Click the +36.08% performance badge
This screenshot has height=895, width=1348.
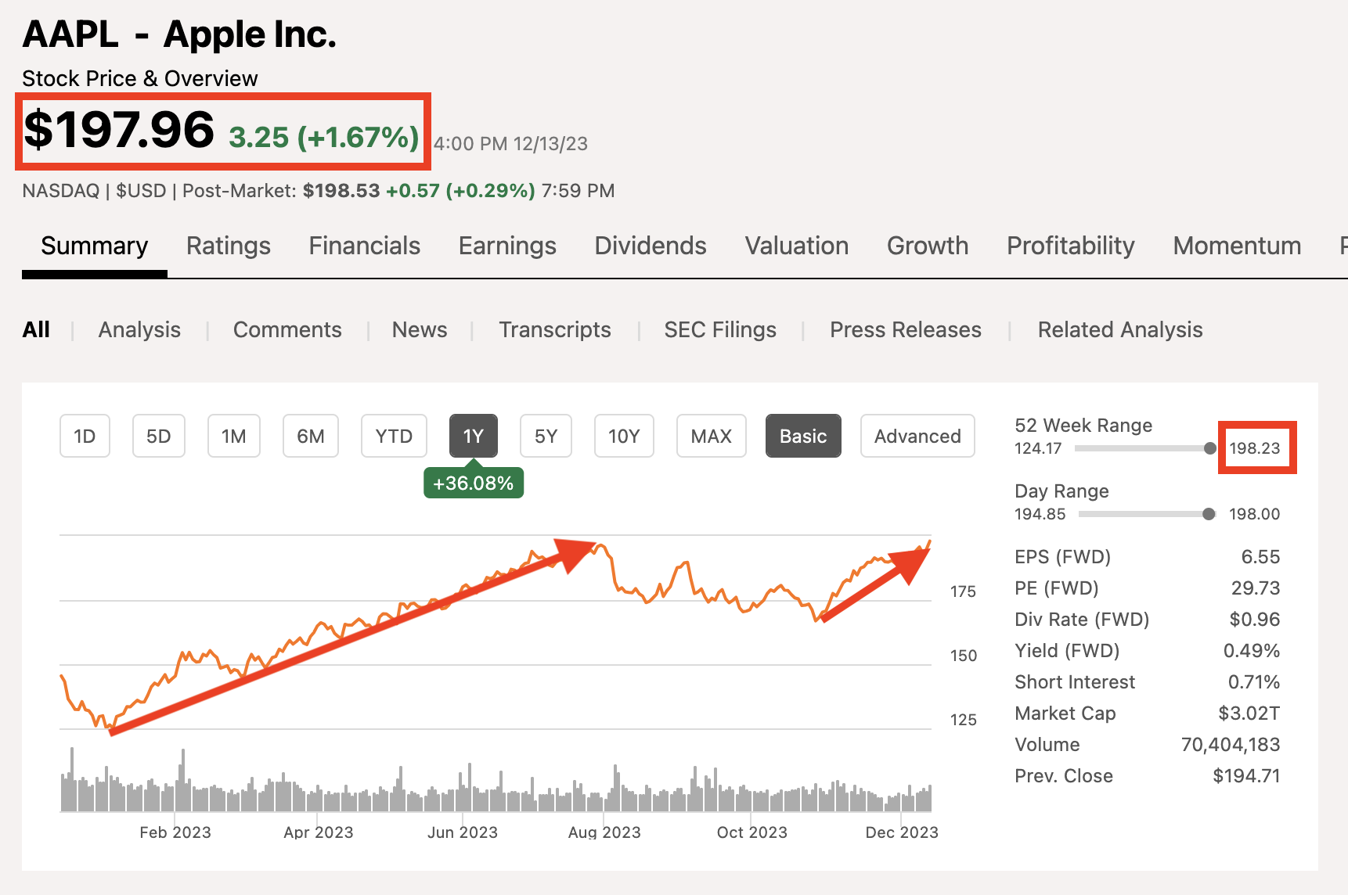pyautogui.click(x=474, y=483)
